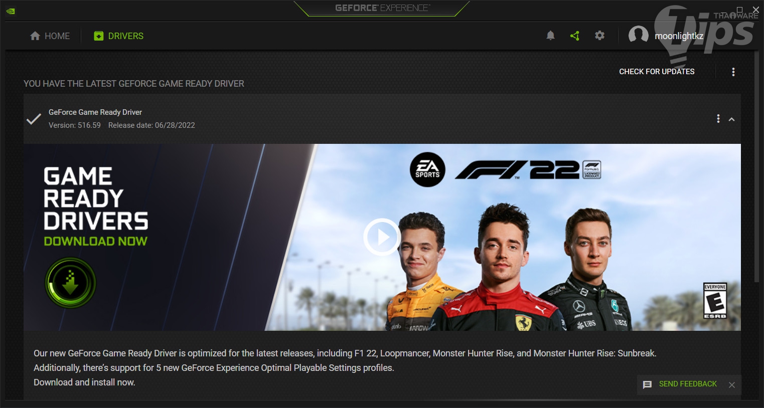The height and width of the screenshot is (408, 764).
Task: Click the F1 22 game logo
Action: point(528,170)
